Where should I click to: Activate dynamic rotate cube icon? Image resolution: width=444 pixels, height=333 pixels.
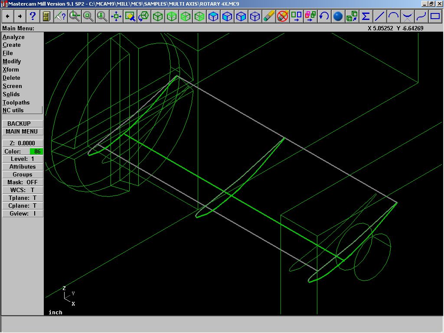pos(144,16)
